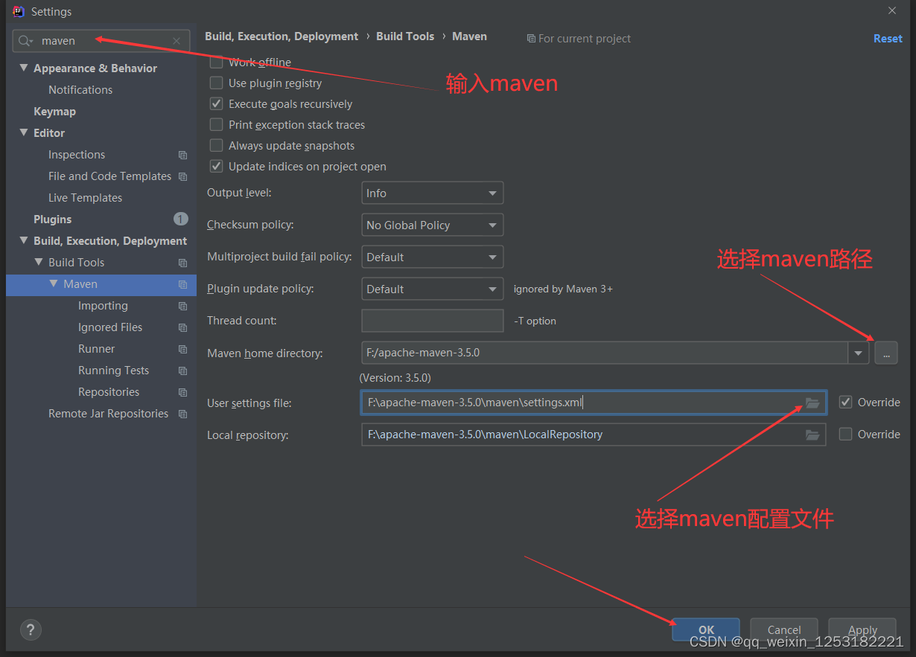
Task: Click the help question mark icon
Action: (30, 629)
